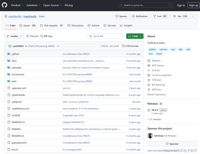Click the Sign up button
This screenshot has height=154, width=200.
pyautogui.click(x=194, y=5)
